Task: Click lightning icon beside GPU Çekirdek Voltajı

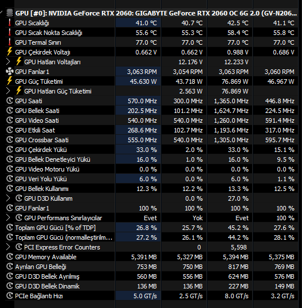Action: (x=9, y=52)
